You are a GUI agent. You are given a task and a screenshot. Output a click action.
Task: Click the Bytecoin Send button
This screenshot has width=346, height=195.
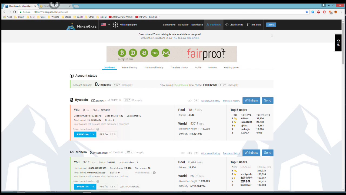268,100
